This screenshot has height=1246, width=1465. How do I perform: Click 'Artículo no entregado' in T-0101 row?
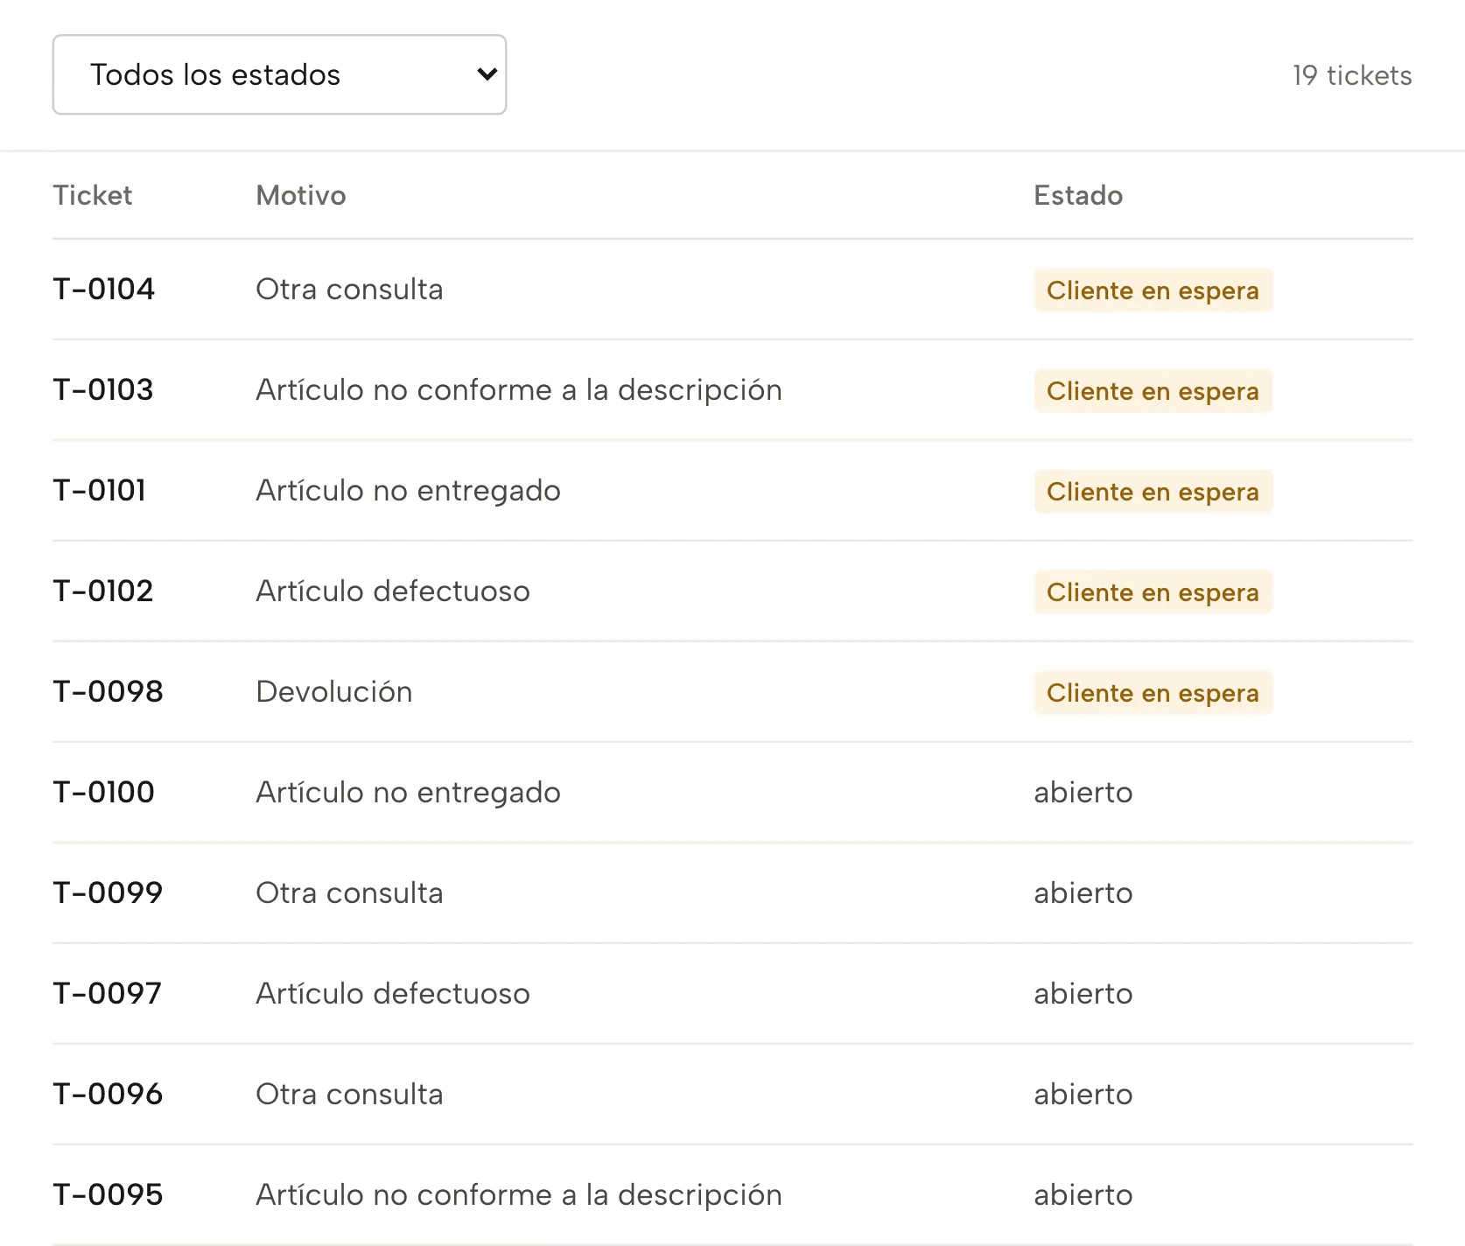tap(408, 490)
